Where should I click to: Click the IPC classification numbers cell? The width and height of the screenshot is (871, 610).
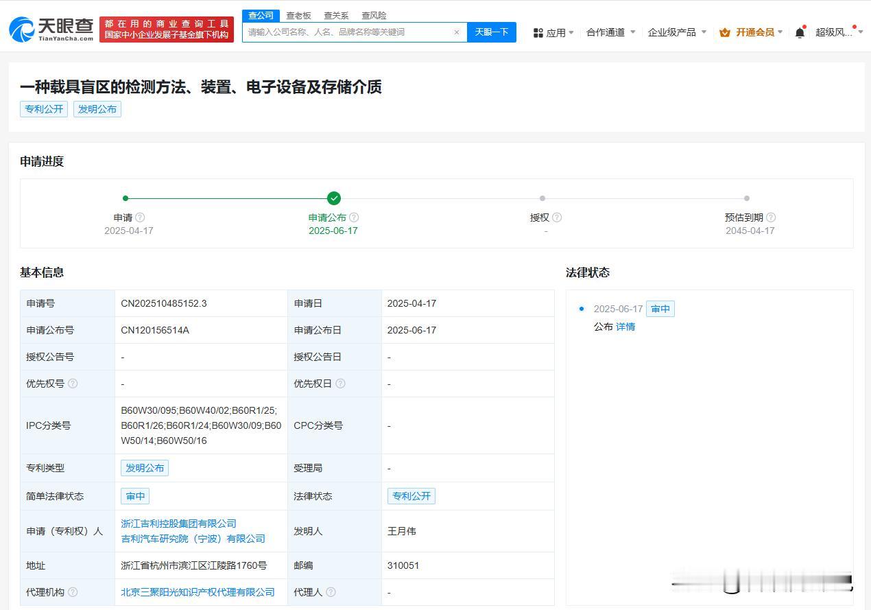(x=201, y=425)
